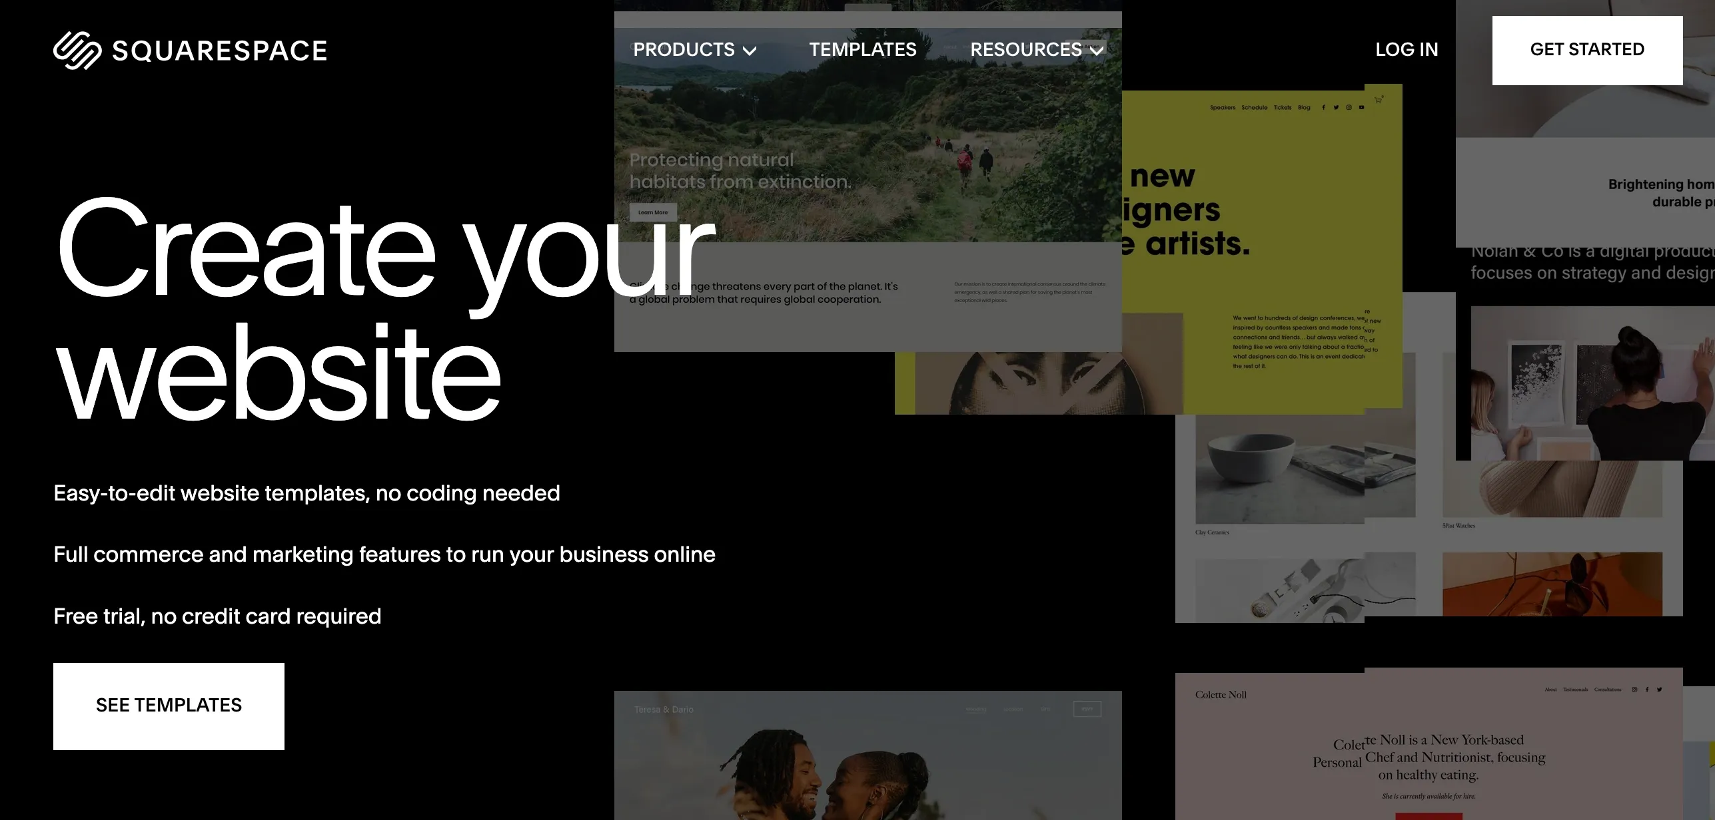This screenshot has width=1715, height=820.
Task: Click 'Free trial, no credit card required' text
Action: click(x=217, y=616)
